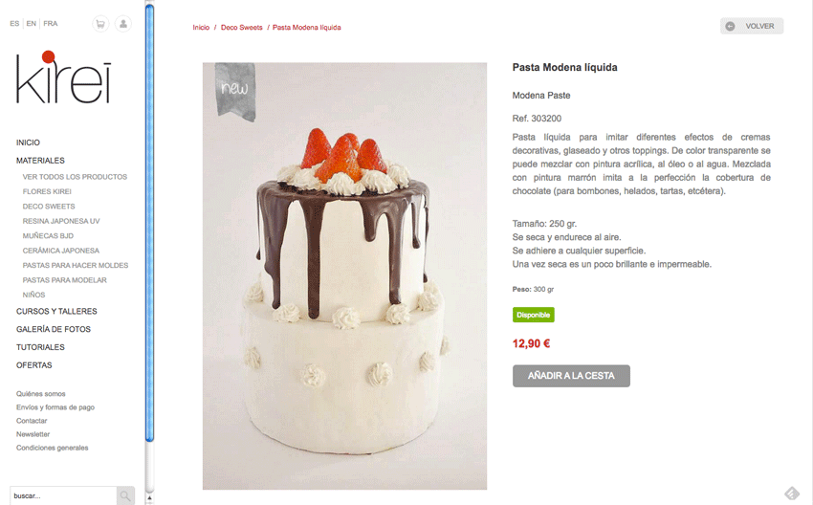Click the back arrow icon beside Volver
Viewport: 813px width, 505px height.
tap(730, 26)
